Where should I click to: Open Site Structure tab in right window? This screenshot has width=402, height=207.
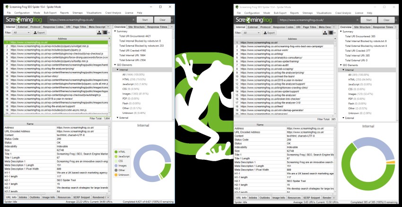coord(362,27)
